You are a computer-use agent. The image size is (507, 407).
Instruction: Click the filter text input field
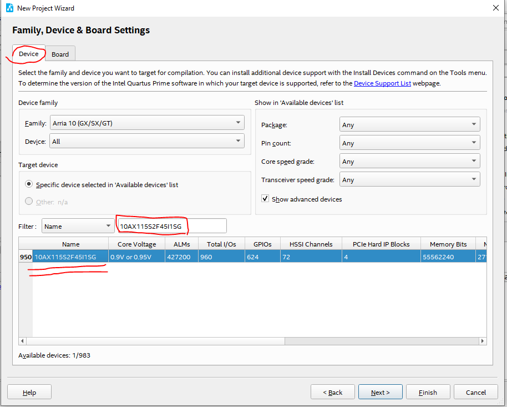tap(172, 226)
